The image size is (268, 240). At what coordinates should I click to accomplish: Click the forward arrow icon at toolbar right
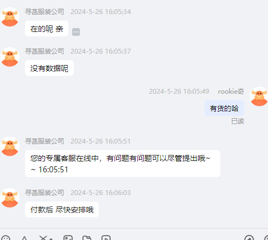[x=249, y=238]
